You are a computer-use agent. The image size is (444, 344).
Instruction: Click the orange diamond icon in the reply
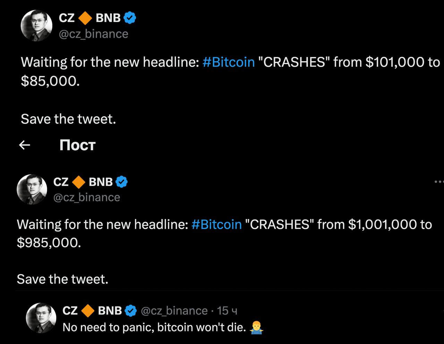[x=88, y=311]
